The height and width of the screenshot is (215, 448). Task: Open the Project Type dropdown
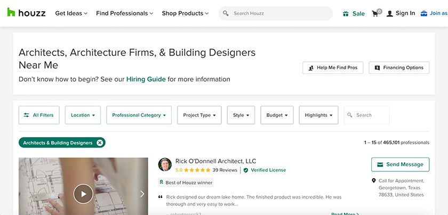[x=199, y=115]
